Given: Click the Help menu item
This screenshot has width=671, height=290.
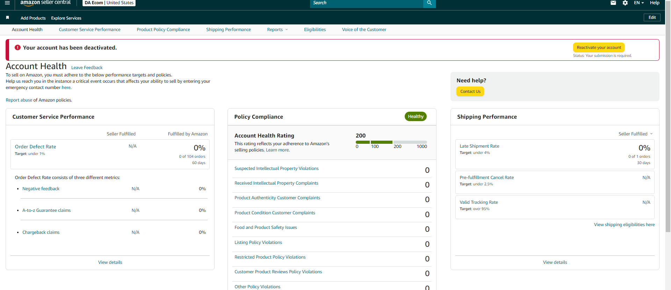Looking at the screenshot, I should [x=655, y=3].
